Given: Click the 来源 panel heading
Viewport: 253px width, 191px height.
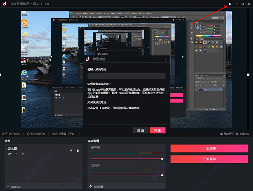Looking at the screenshot, I should tap(7, 141).
